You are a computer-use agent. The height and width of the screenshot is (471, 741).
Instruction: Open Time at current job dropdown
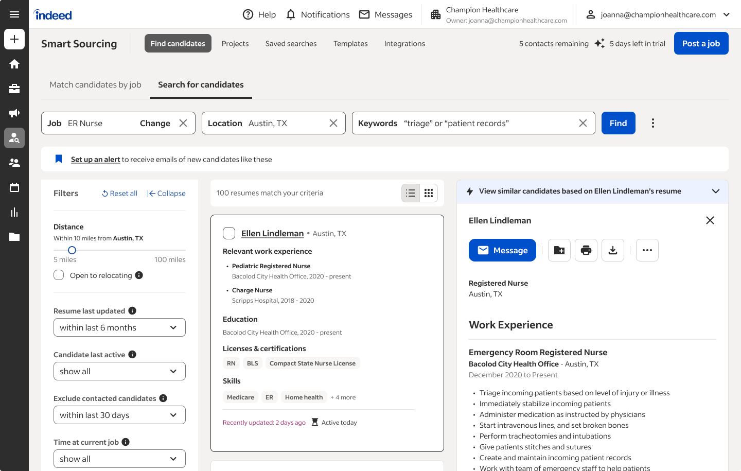click(x=119, y=459)
